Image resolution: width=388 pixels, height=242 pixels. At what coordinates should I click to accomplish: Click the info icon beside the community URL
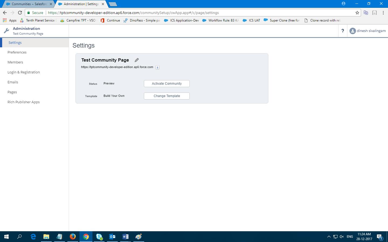(158, 67)
